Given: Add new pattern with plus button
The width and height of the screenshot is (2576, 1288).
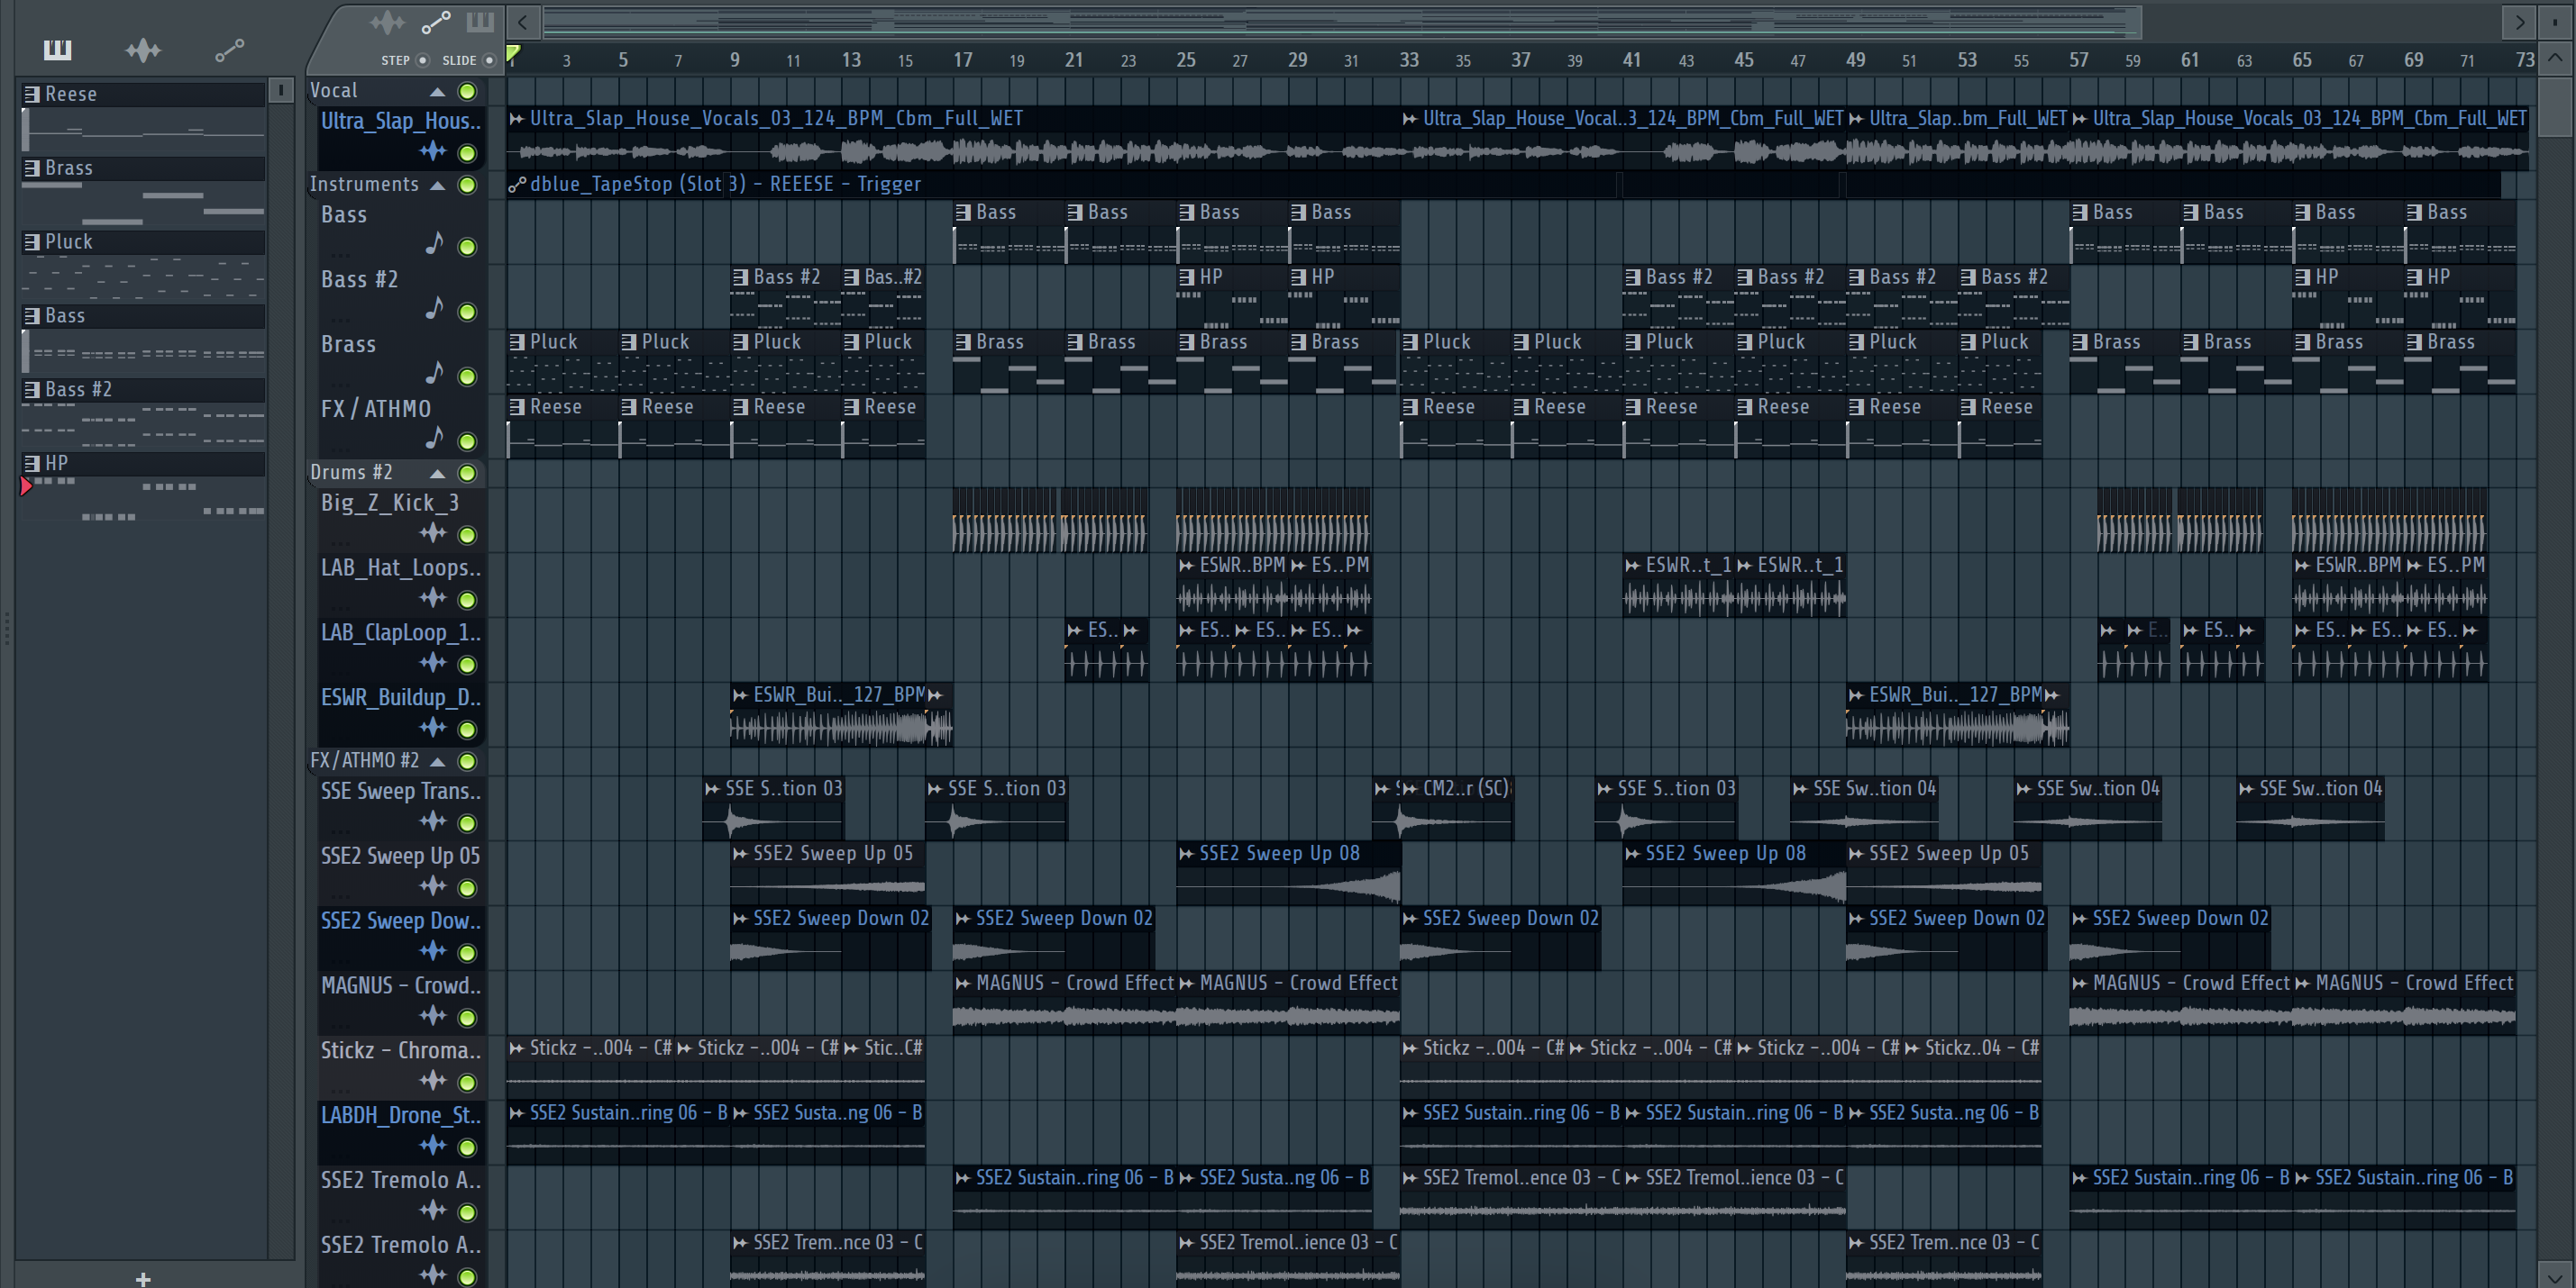Looking at the screenshot, I should 143,1279.
